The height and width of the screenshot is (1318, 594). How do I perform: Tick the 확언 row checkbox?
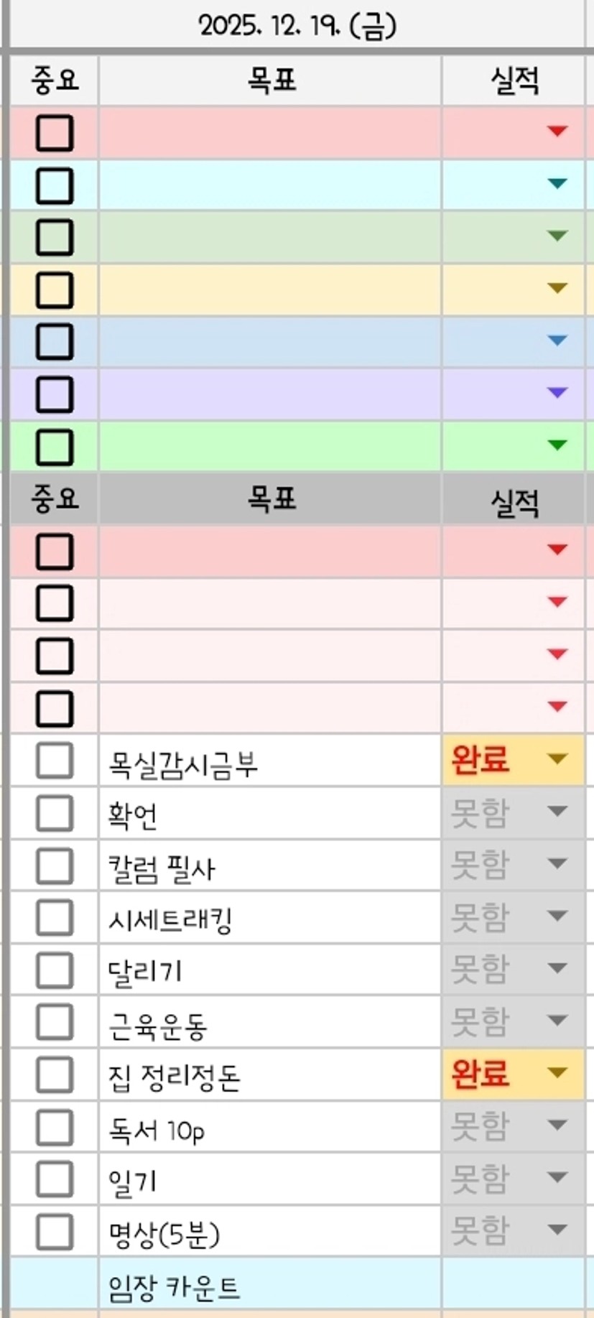(55, 813)
